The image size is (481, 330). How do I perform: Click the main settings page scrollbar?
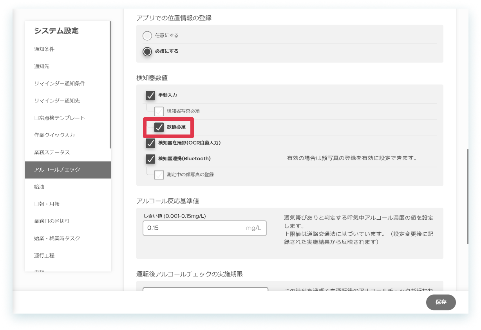click(467, 196)
